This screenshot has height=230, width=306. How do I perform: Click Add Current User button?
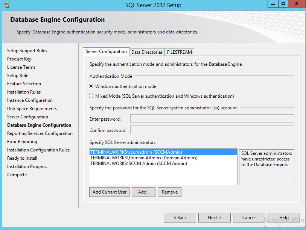(109, 192)
